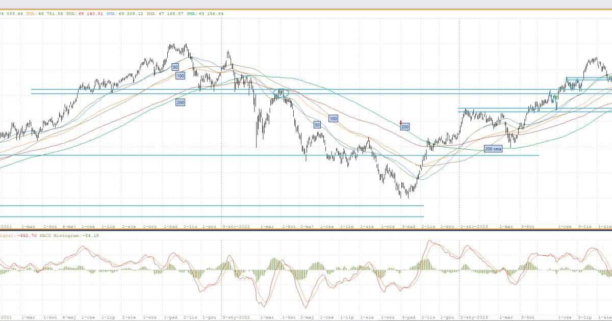Select the 50 label near the 2021 peak
Viewport: 612px width, 321px height.
point(175,67)
